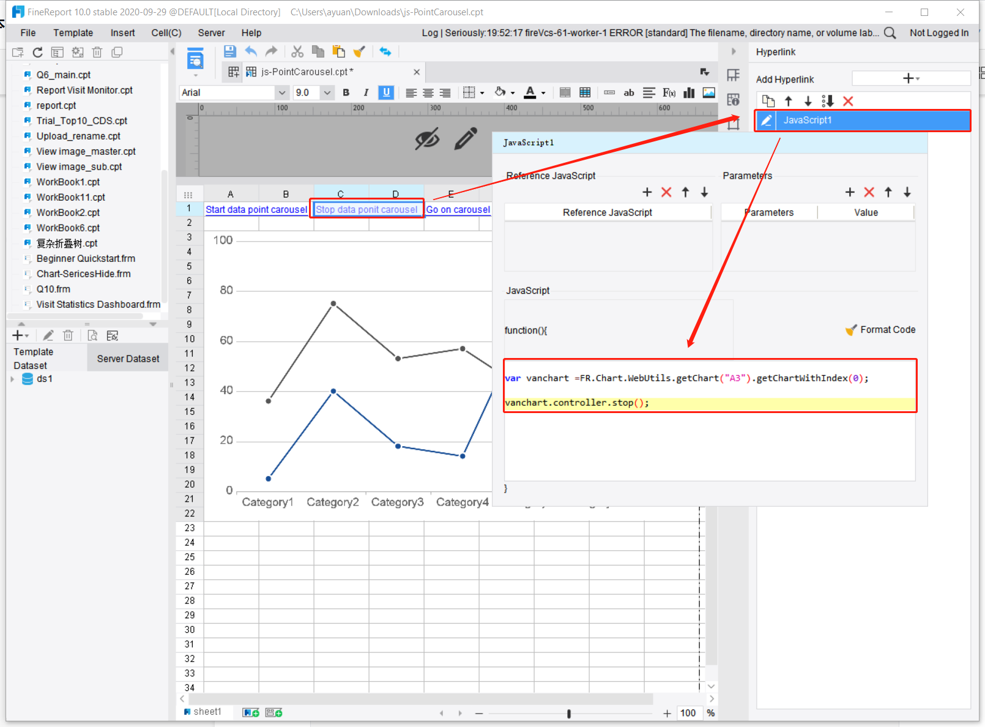Screen dimensions: 985x727
Task: Click the copy icon in the Hyperlink panel
Action: point(768,101)
